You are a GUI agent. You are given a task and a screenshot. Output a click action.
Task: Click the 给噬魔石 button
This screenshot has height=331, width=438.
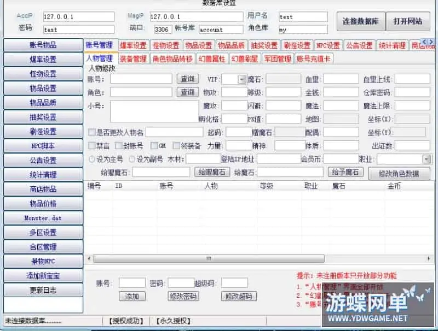click(x=212, y=172)
